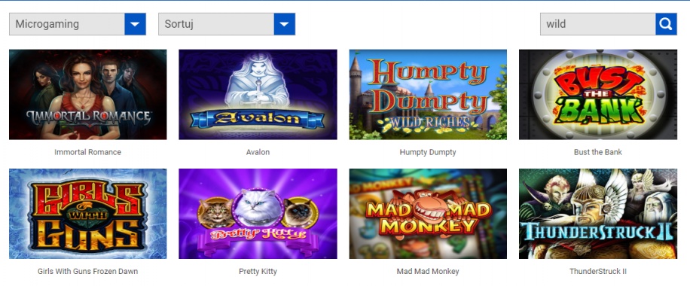
Task: Click the search magnifier icon button
Action: point(666,24)
